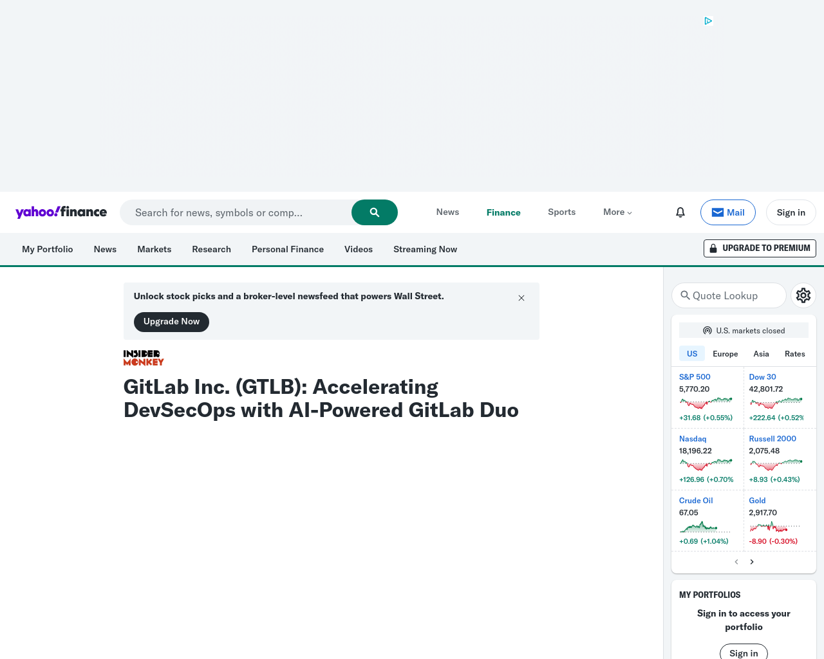Click the Upgrade Now button

click(171, 322)
